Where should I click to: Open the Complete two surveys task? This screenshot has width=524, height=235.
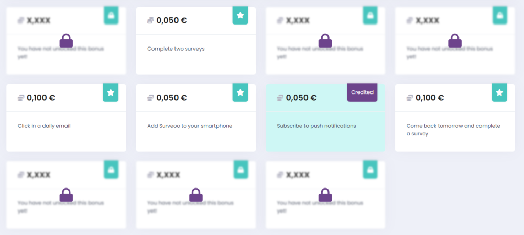coord(176,49)
